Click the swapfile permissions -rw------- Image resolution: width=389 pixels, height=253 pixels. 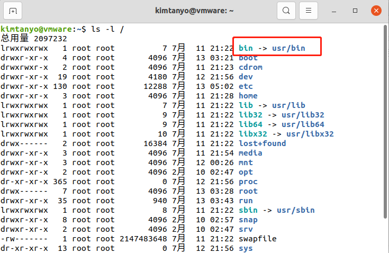pyautogui.click(x=24, y=239)
